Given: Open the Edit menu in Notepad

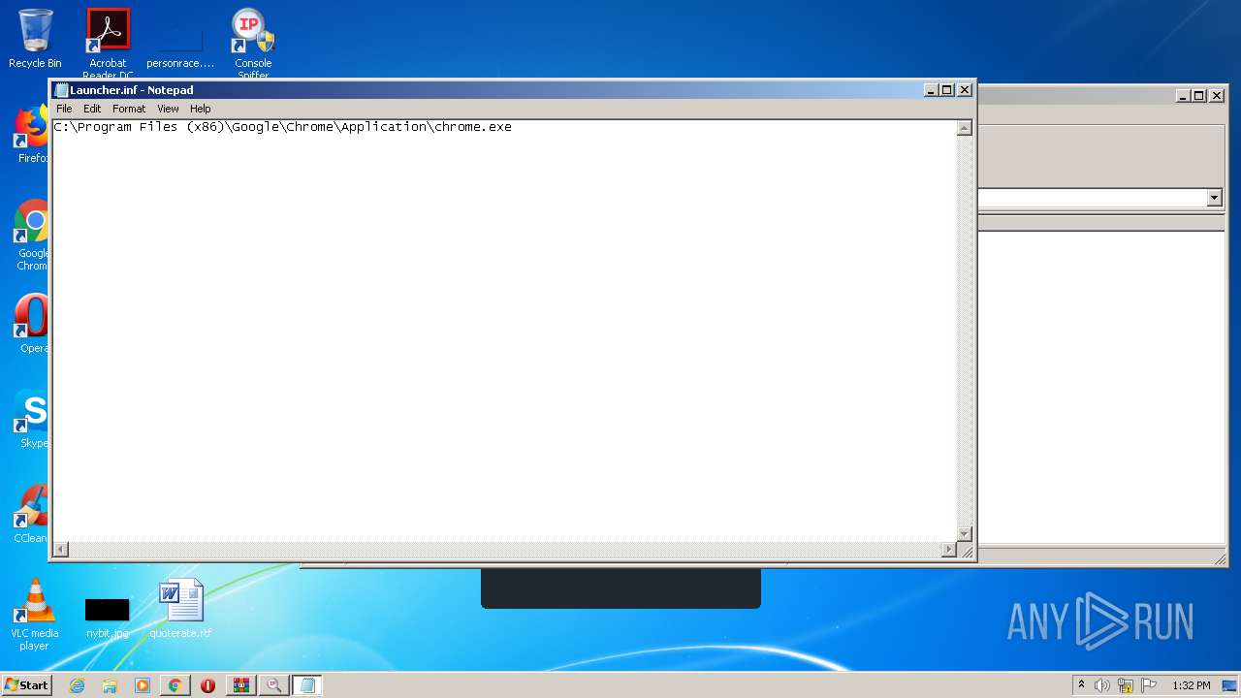Looking at the screenshot, I should 92,109.
